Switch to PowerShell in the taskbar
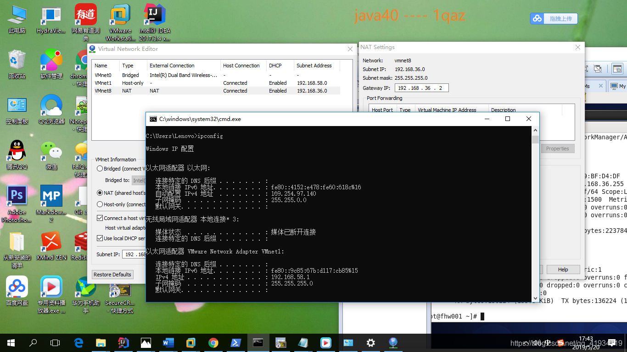Screen dimensions: 627x352 click(x=236, y=343)
